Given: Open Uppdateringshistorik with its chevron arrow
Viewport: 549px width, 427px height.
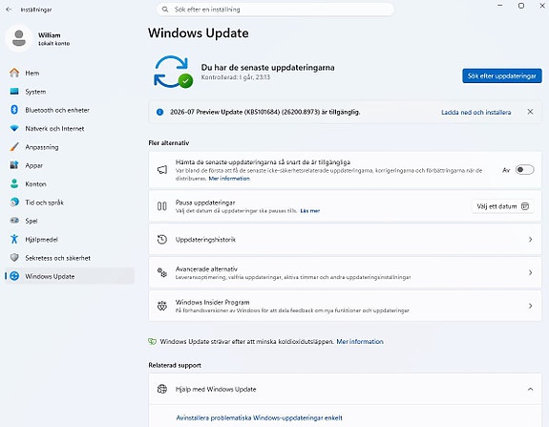Looking at the screenshot, I should (530, 239).
